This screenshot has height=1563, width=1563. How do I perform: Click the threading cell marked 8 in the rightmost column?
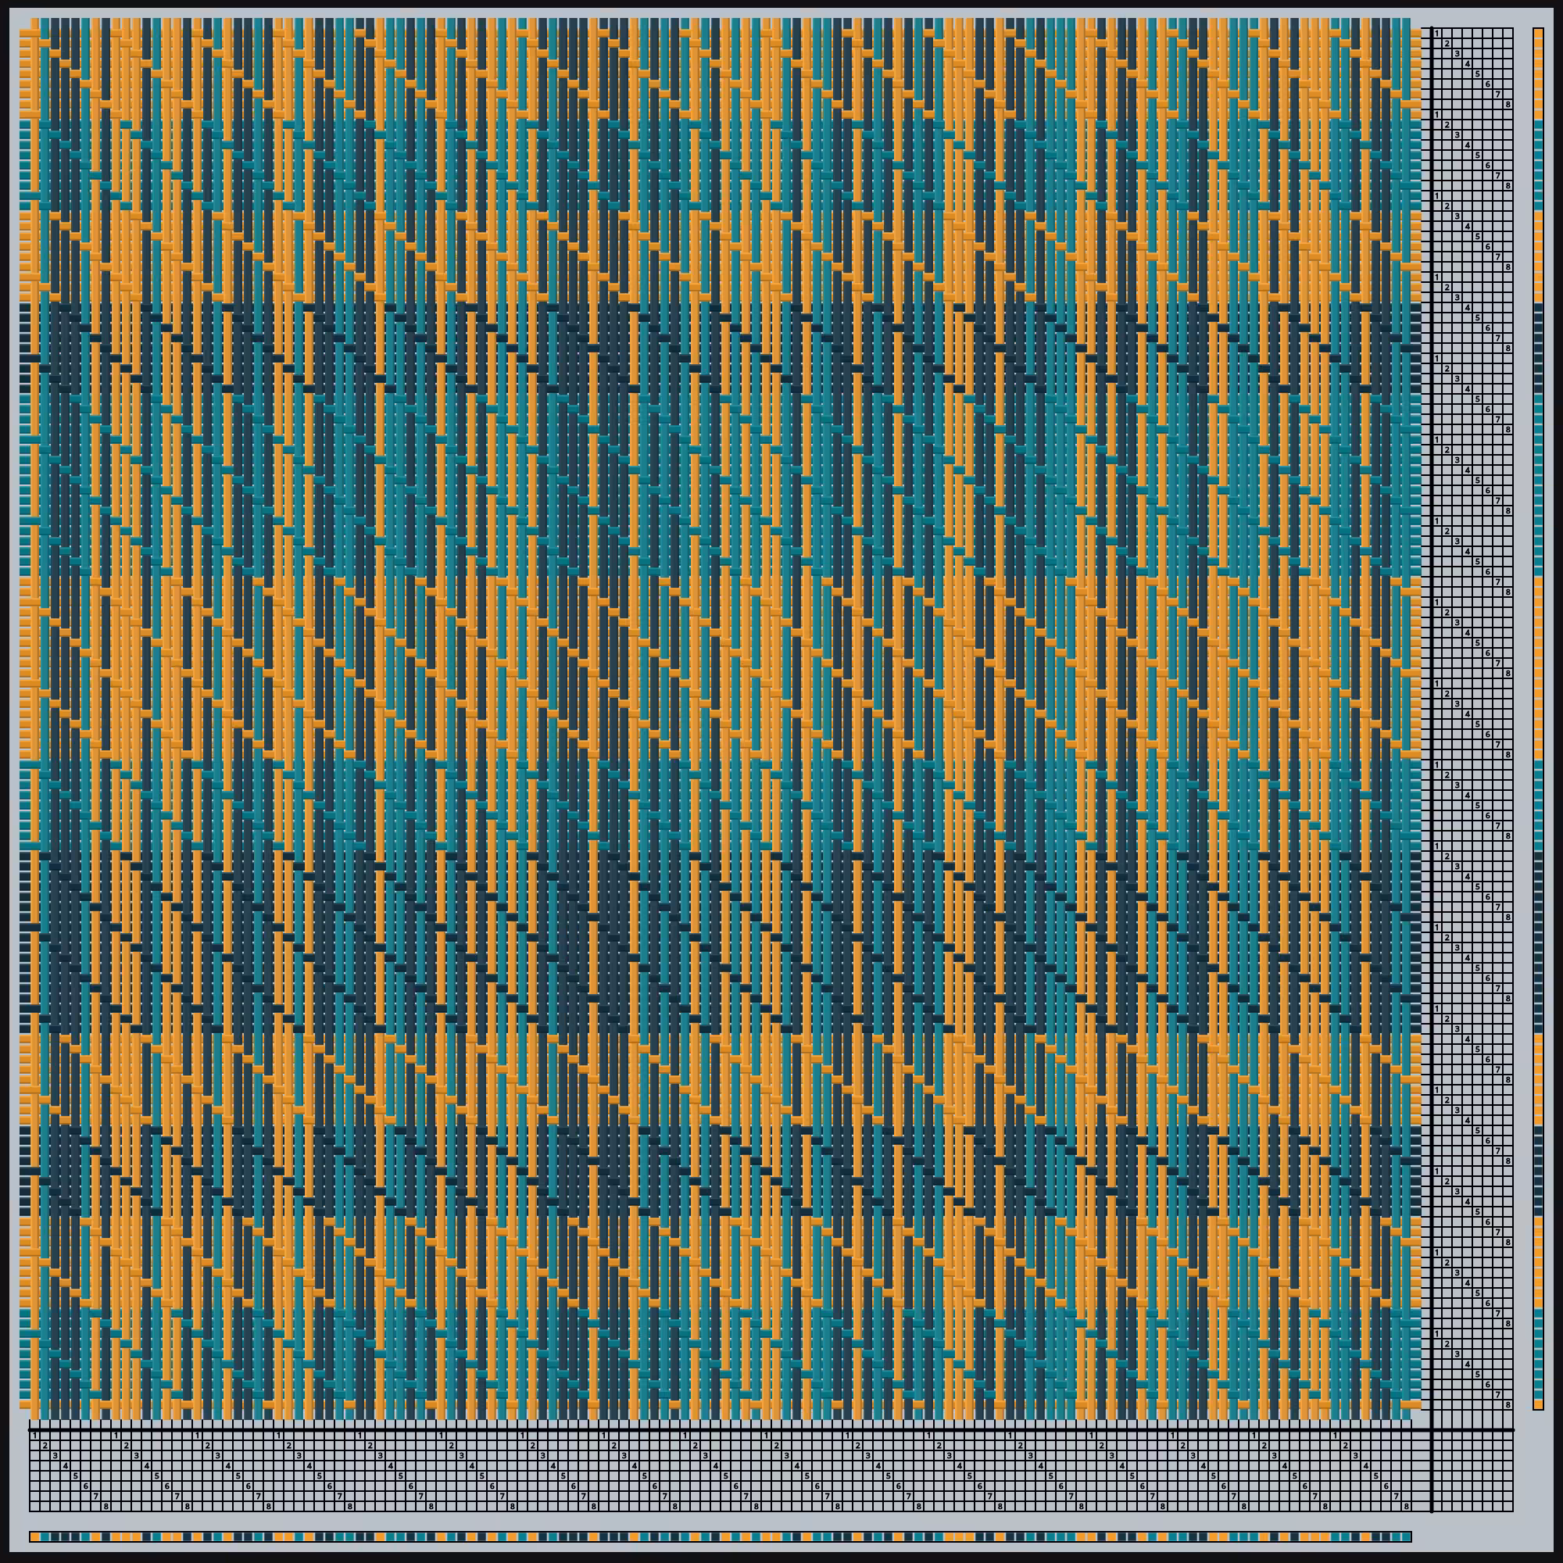(x=1407, y=1508)
